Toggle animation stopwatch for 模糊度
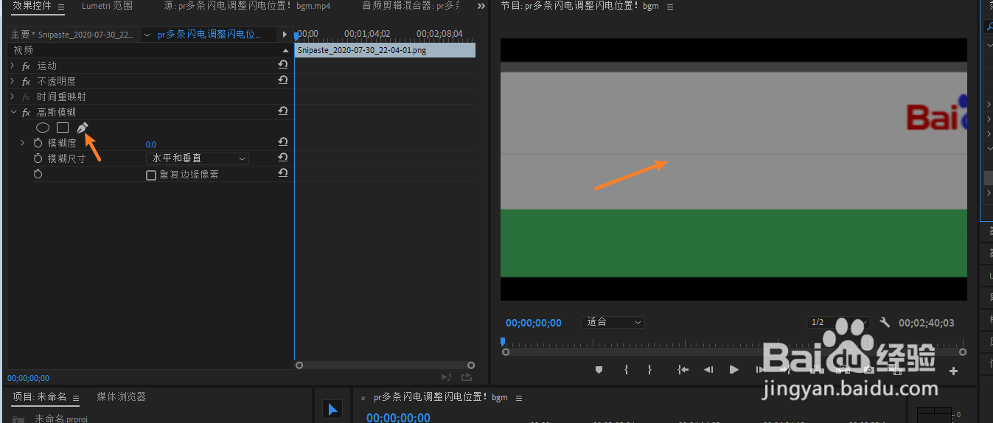This screenshot has height=423, width=993. 38,143
